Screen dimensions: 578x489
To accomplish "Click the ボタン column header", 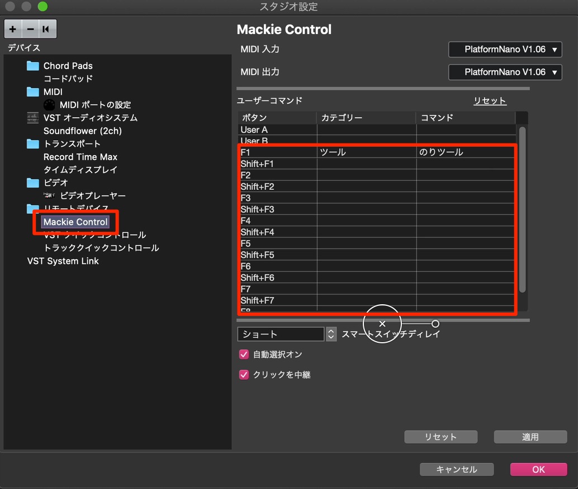I will (277, 118).
